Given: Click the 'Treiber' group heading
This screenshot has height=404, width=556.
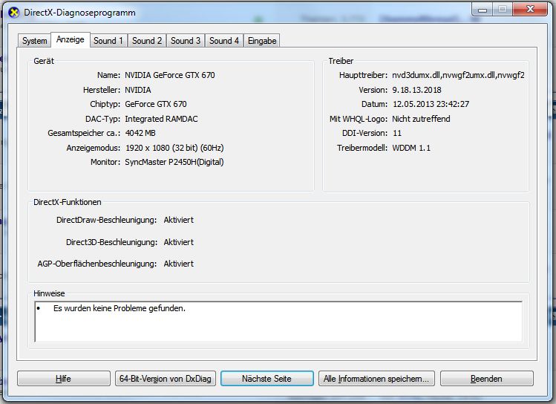Looking at the screenshot, I should [341, 61].
